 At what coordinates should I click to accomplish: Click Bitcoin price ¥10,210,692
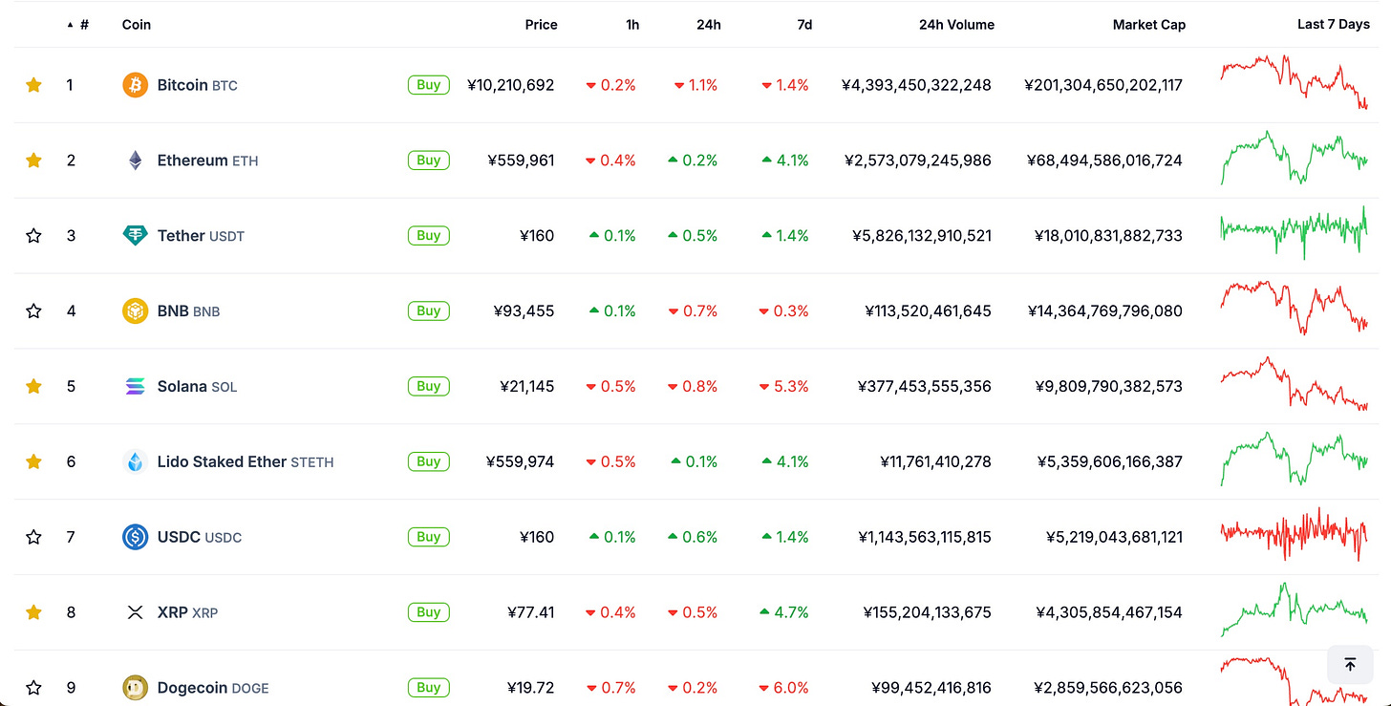pos(511,85)
